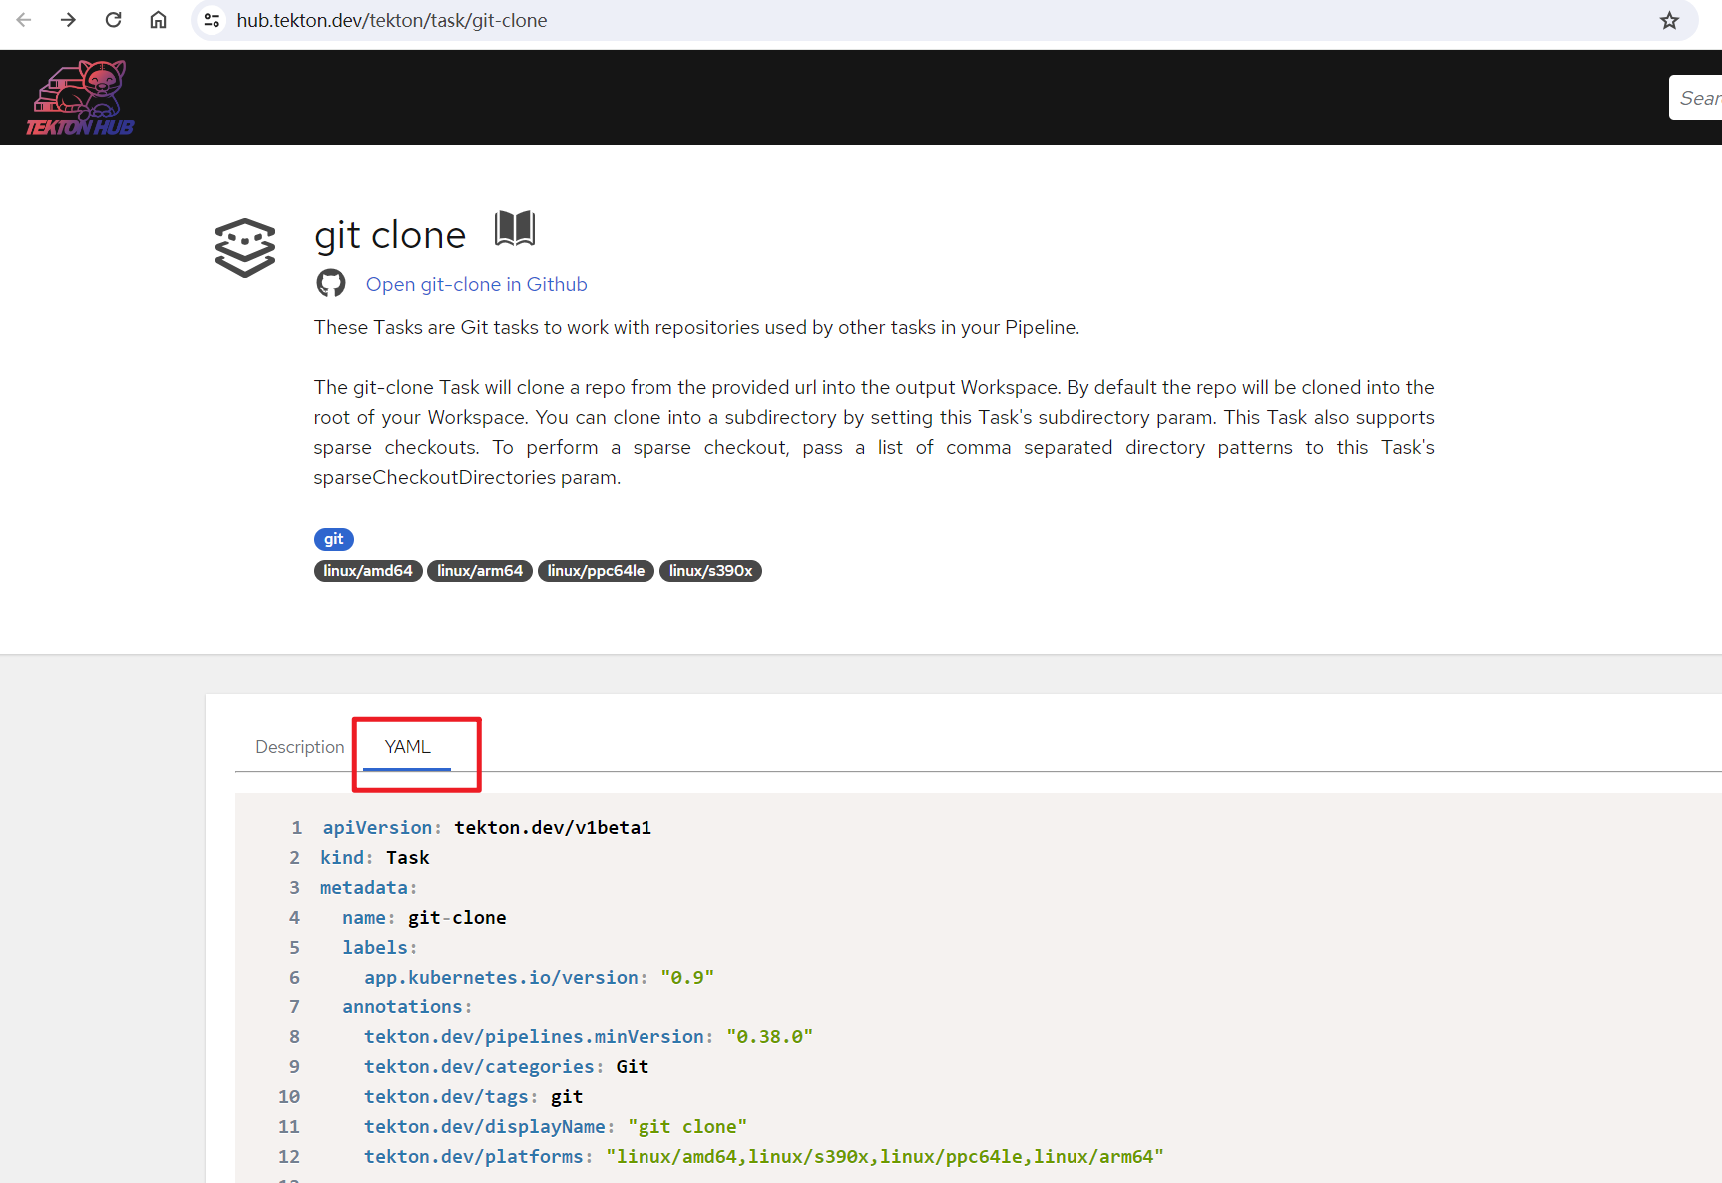1722x1183 pixels.
Task: Go to the browser home page
Action: click(x=158, y=20)
